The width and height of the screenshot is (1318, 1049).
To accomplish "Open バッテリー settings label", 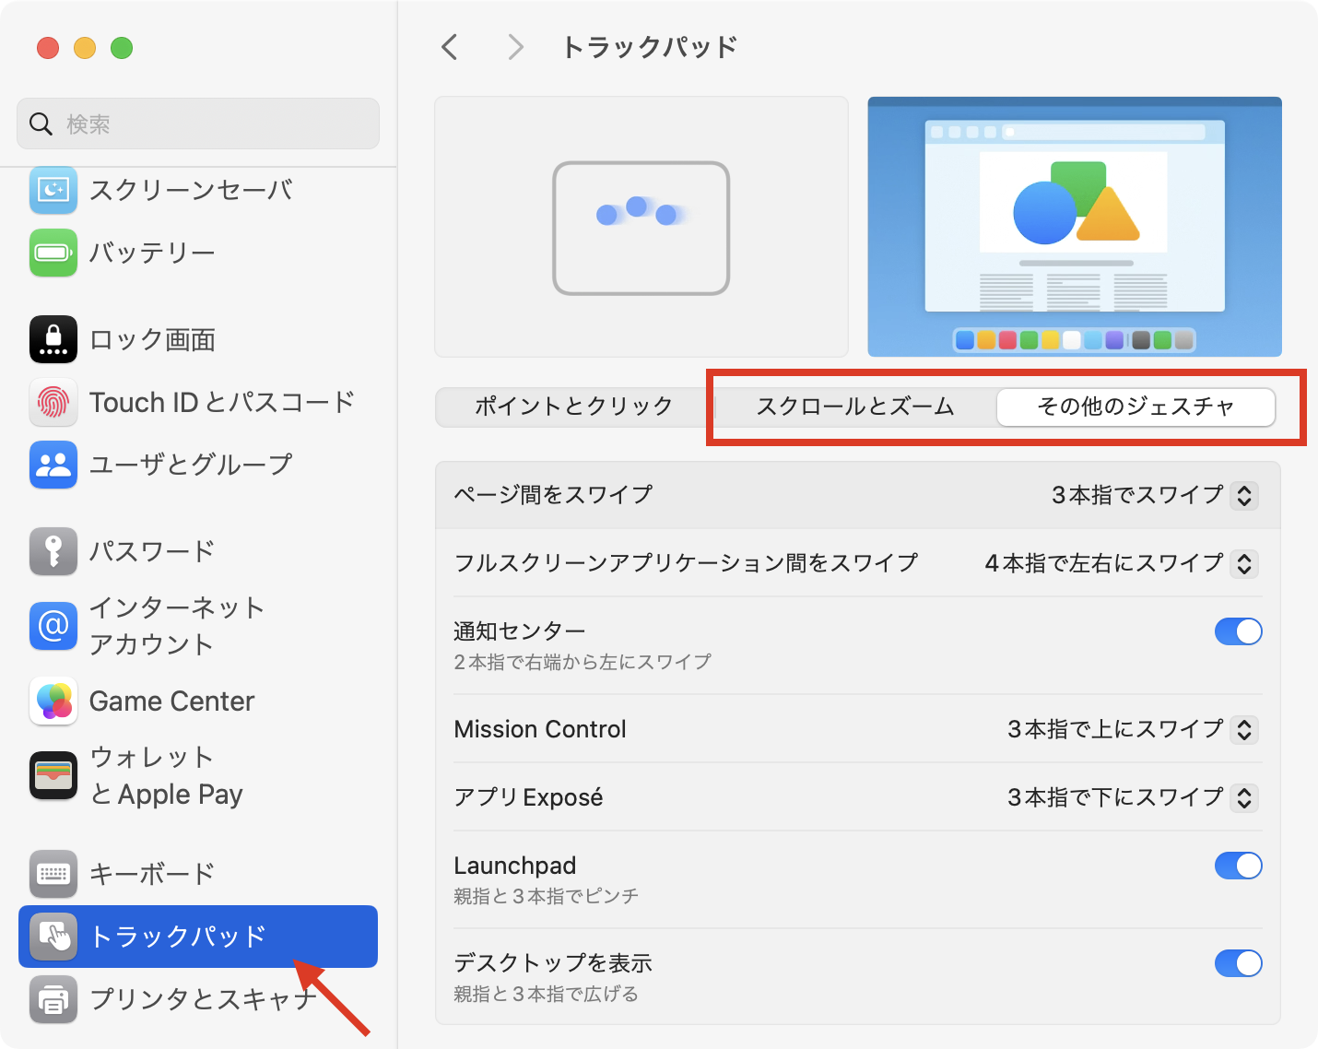I will coord(152,253).
